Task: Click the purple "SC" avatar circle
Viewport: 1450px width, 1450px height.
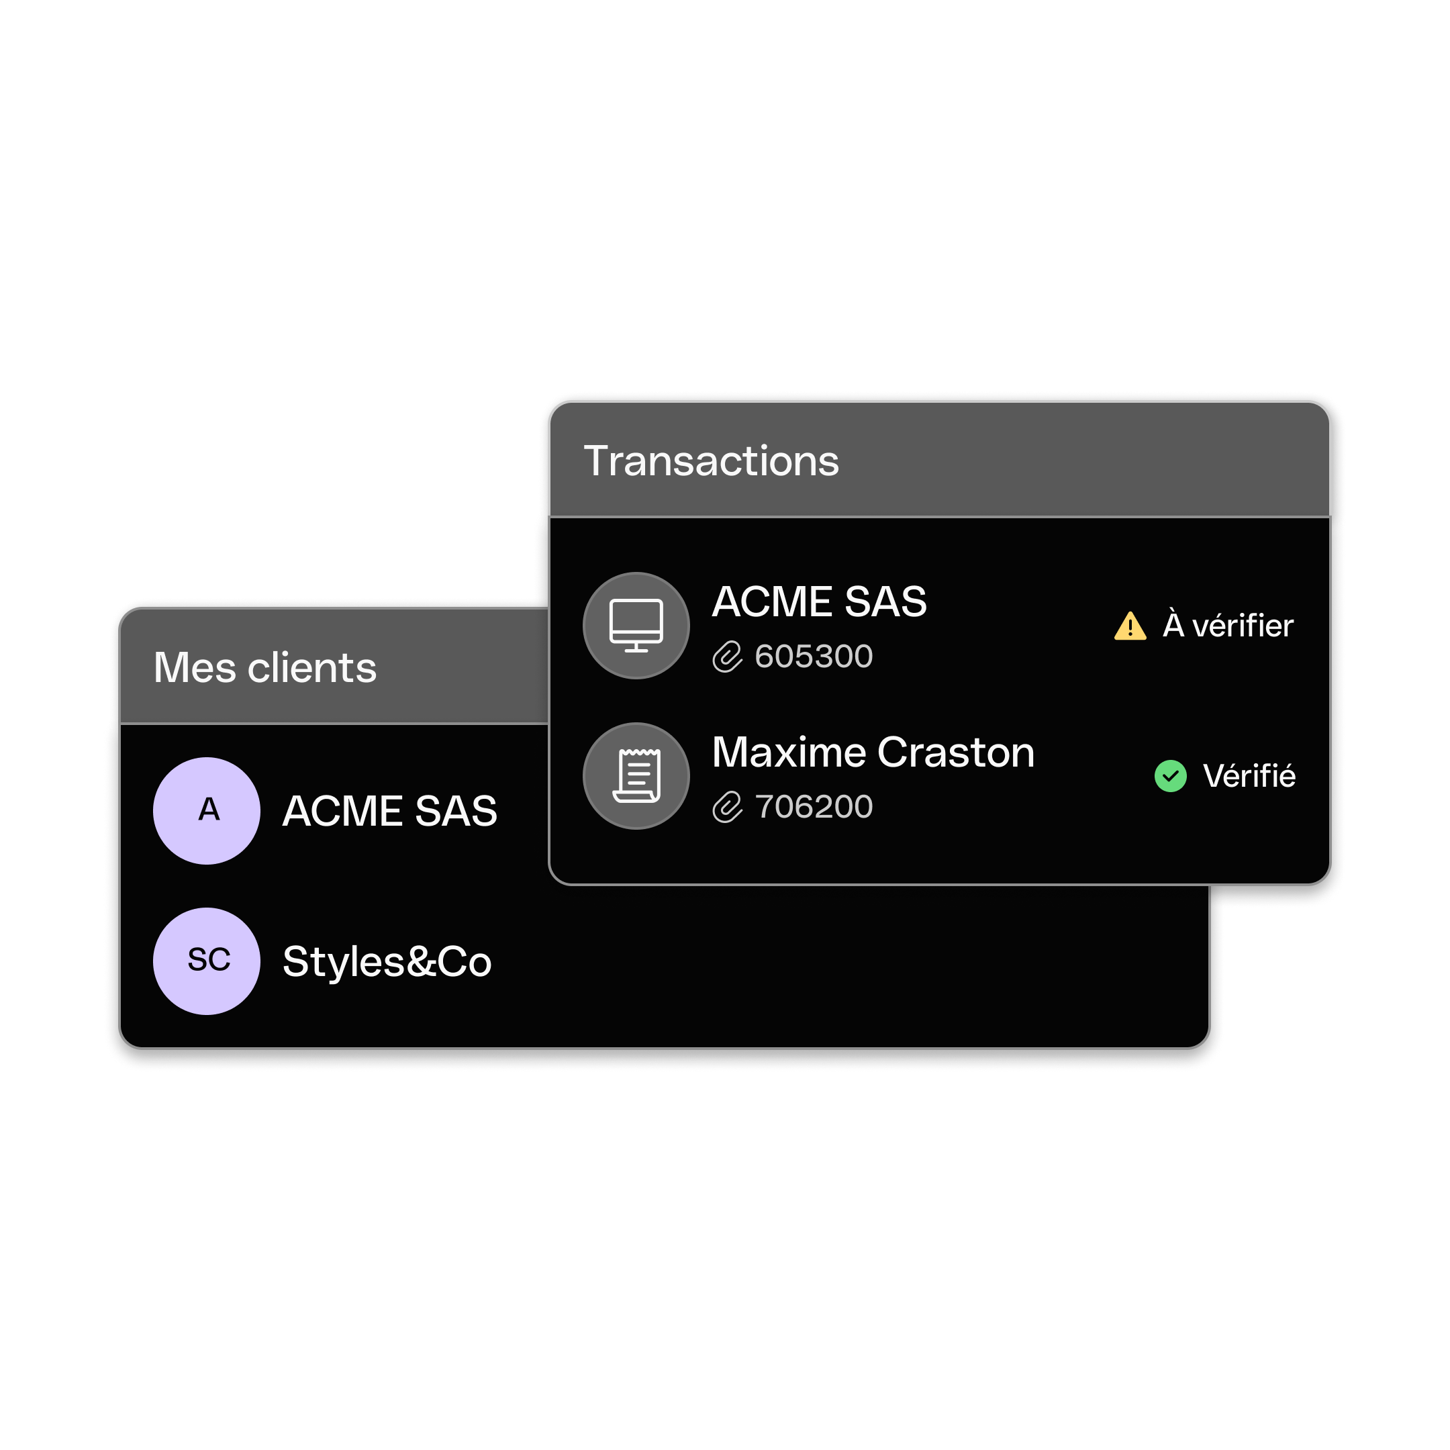Action: click(x=206, y=961)
